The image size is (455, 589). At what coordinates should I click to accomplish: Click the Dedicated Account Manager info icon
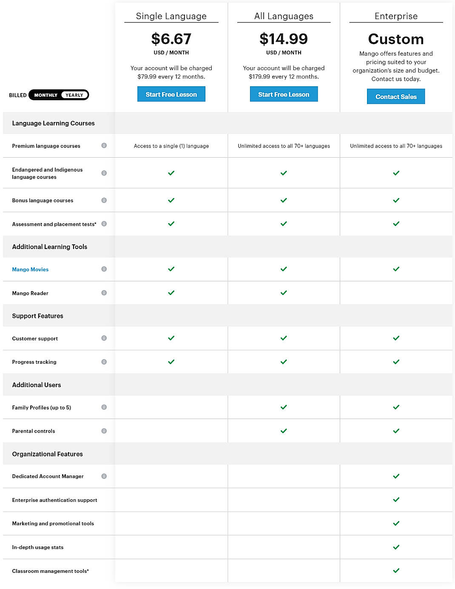click(x=104, y=476)
